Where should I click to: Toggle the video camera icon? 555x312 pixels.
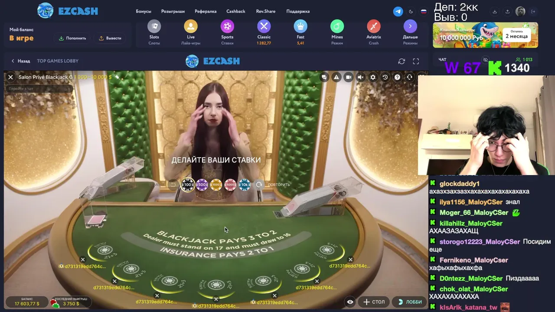(x=348, y=77)
